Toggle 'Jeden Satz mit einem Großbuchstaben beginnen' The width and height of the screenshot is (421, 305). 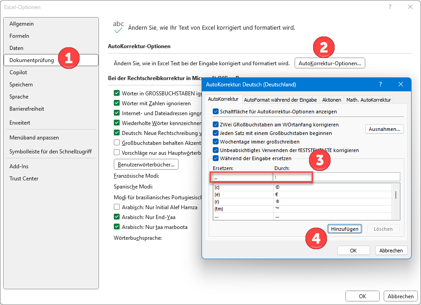click(216, 133)
